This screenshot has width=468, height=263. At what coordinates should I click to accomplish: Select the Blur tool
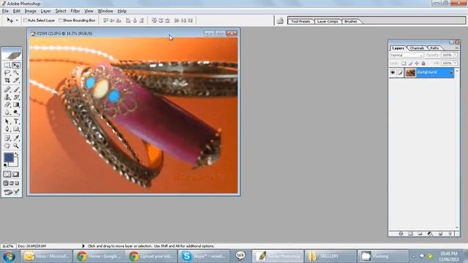(7, 113)
